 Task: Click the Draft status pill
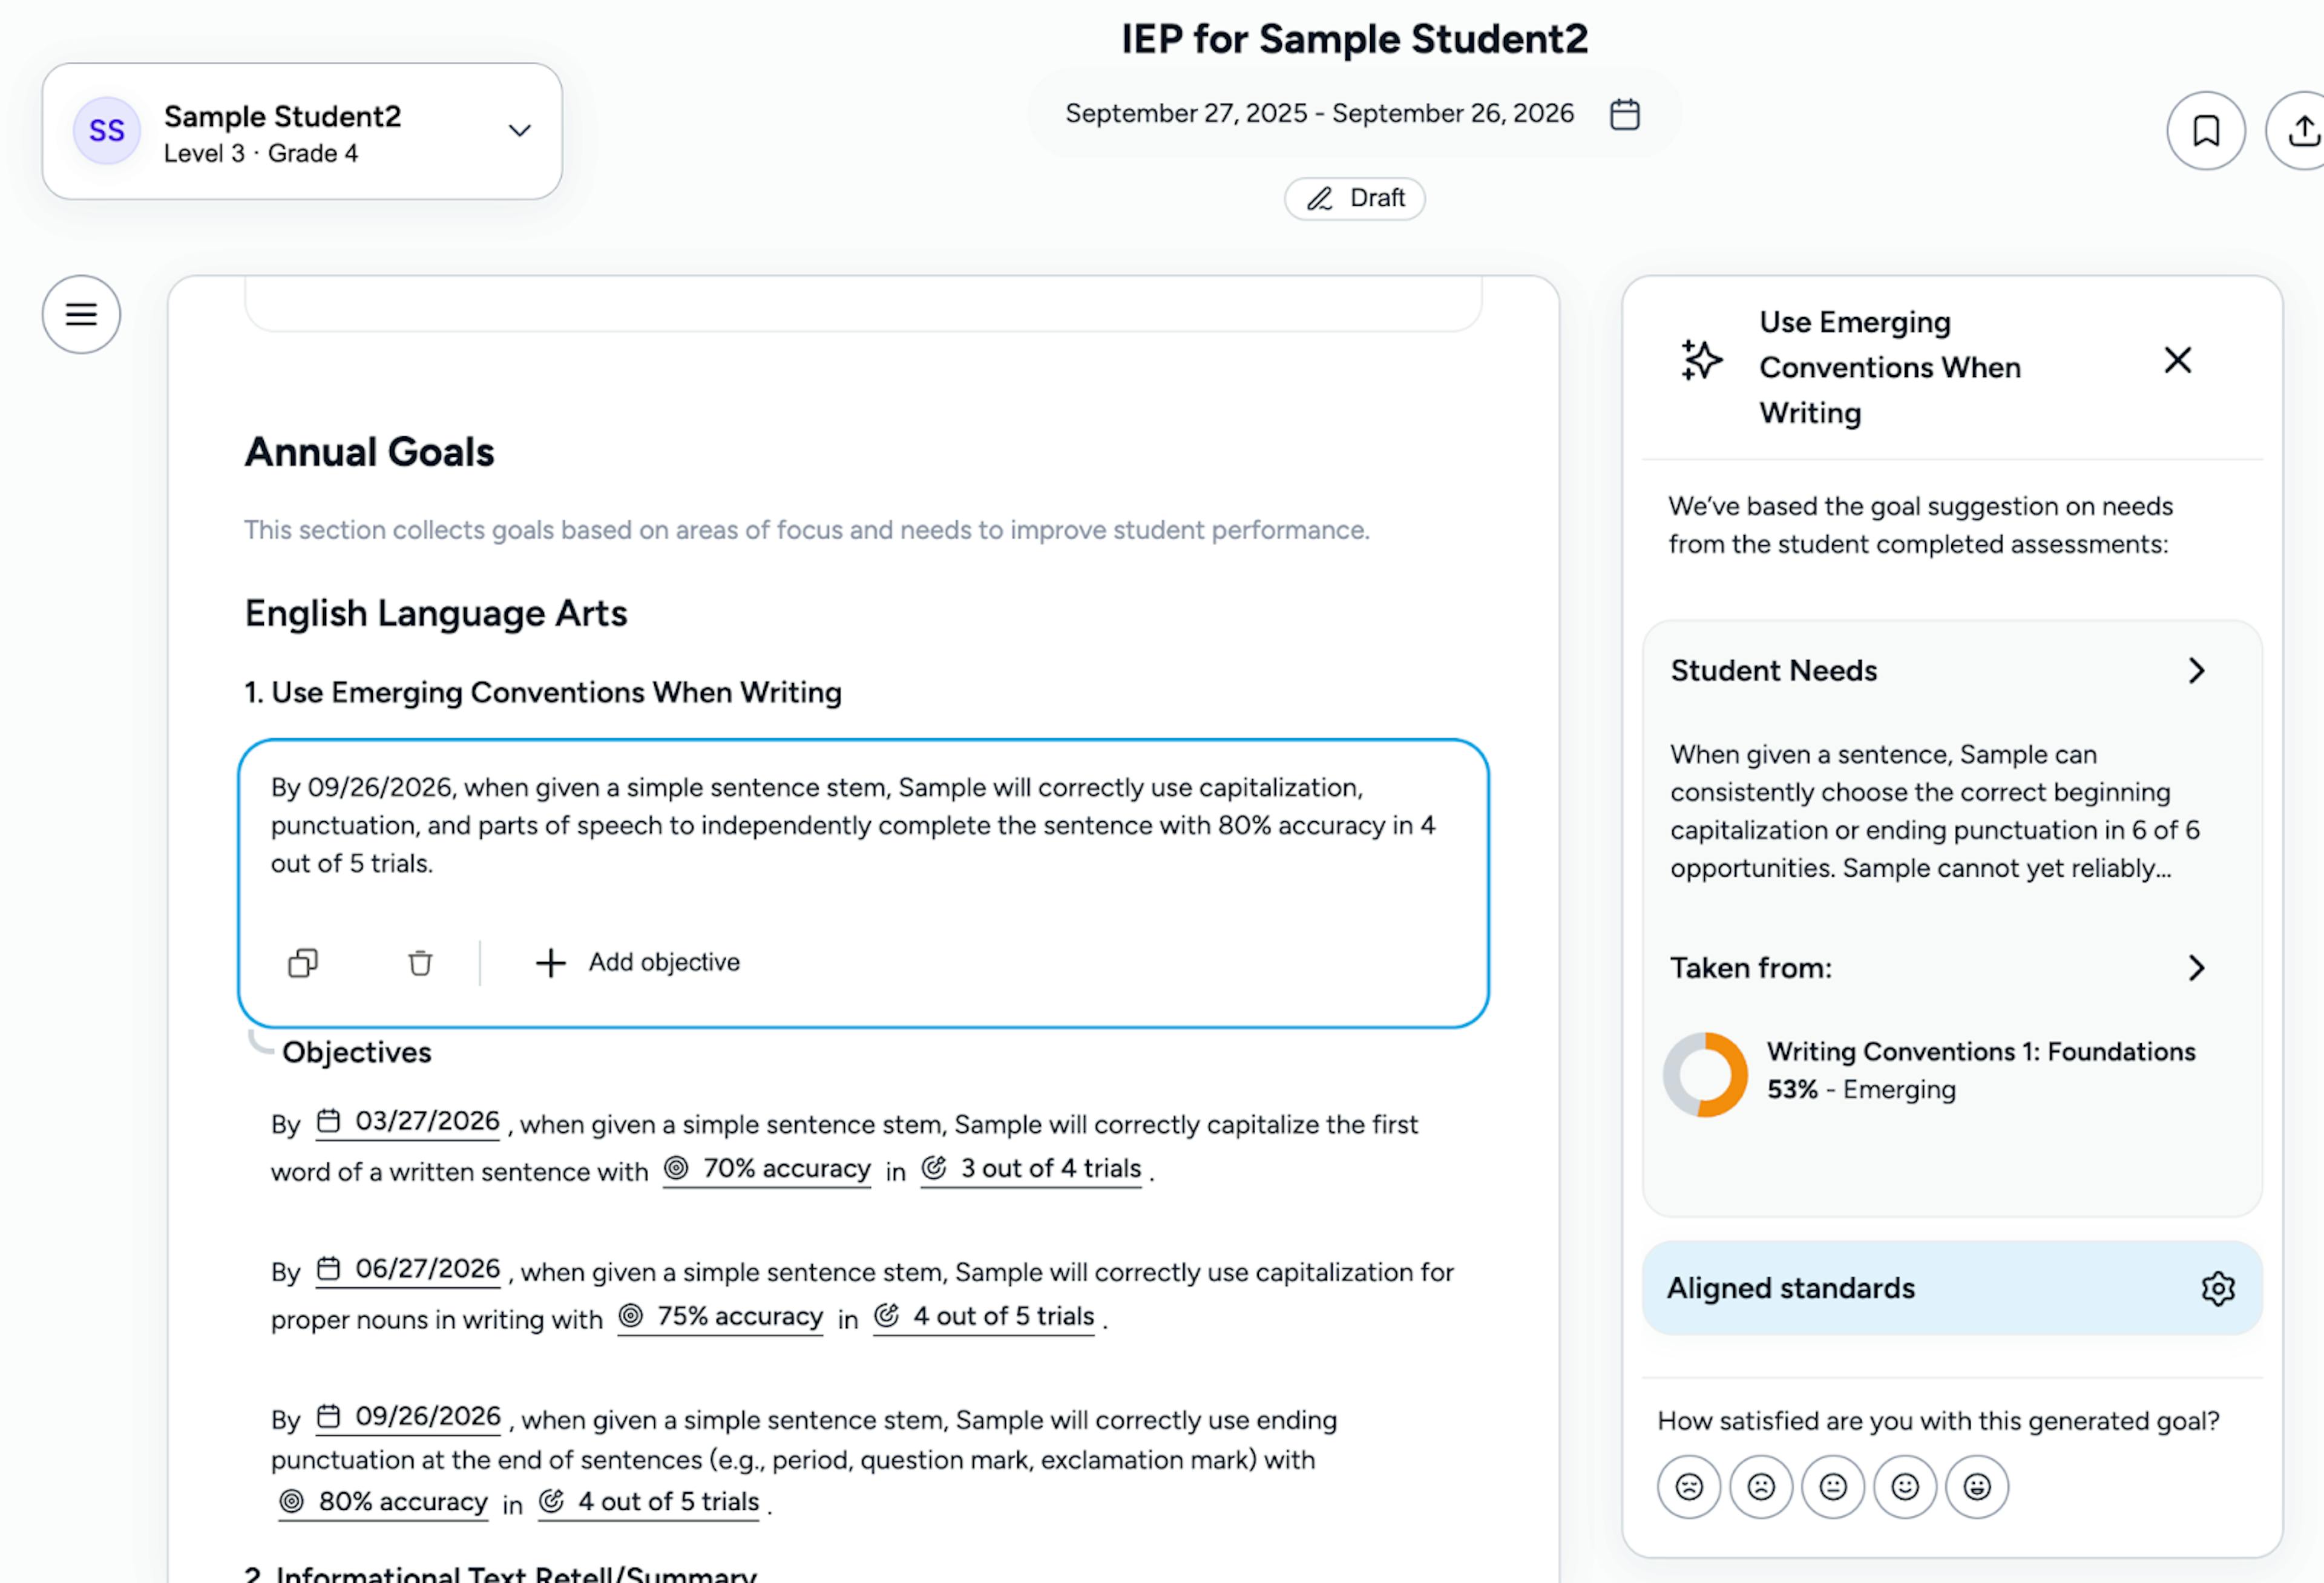click(1354, 198)
